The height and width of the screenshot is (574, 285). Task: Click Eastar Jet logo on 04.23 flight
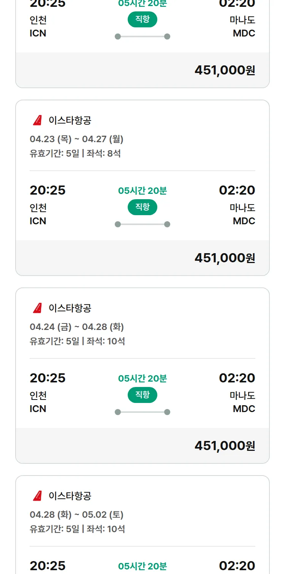point(37,121)
